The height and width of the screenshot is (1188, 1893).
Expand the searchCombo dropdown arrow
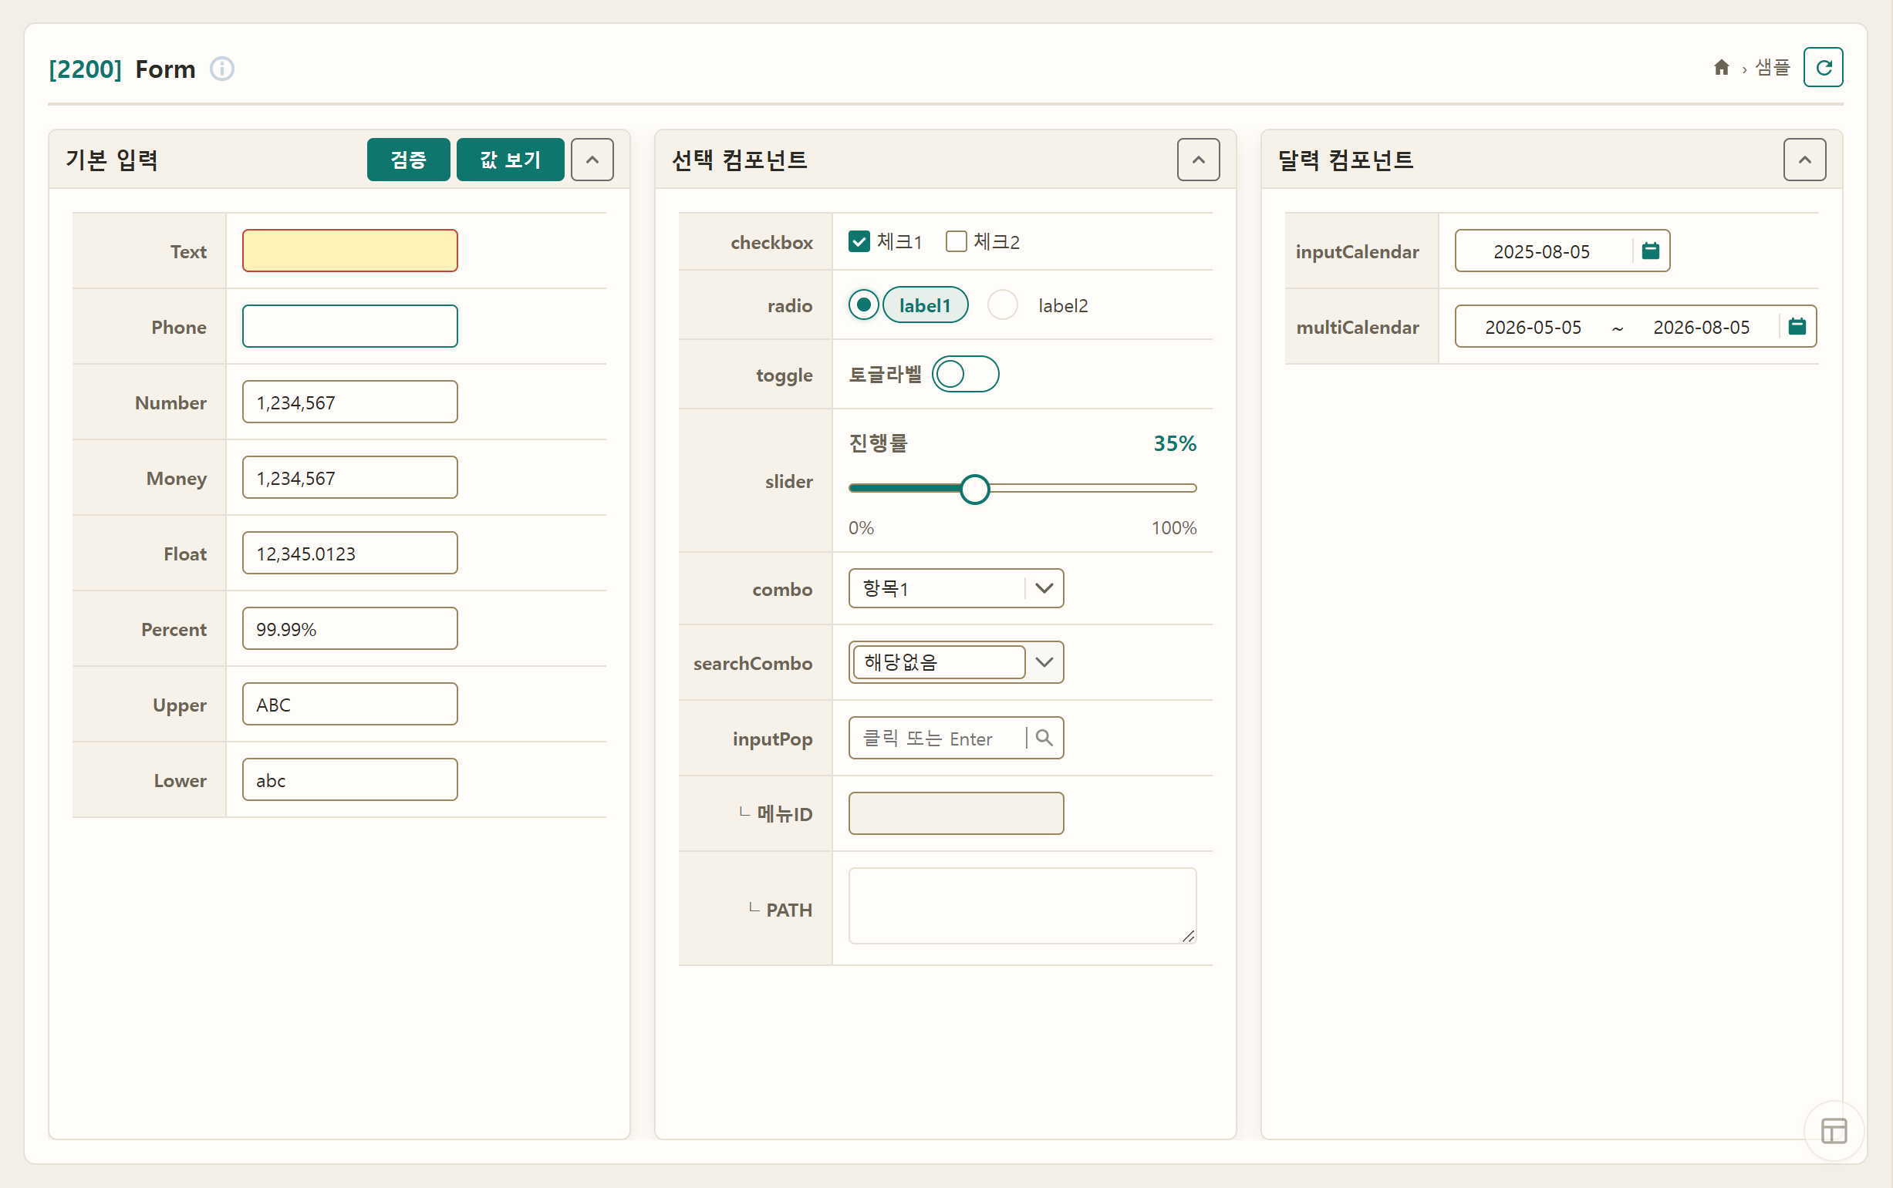coord(1043,662)
